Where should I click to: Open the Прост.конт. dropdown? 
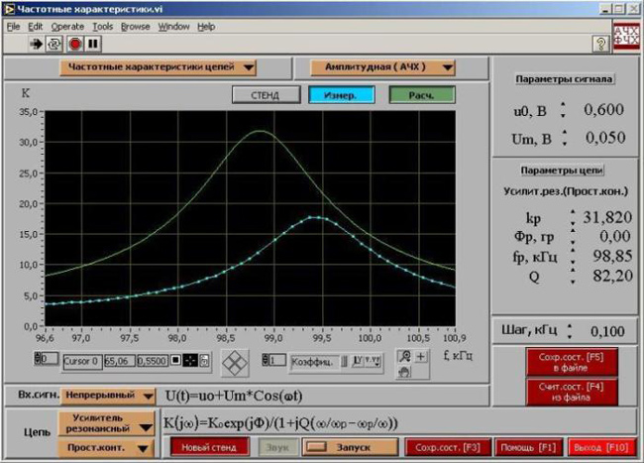tap(106, 448)
